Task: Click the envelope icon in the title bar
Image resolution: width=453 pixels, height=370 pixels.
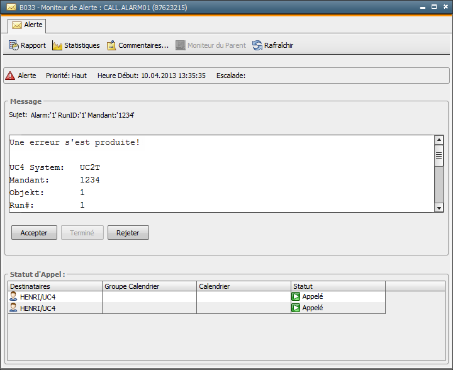Action: pos(11,8)
